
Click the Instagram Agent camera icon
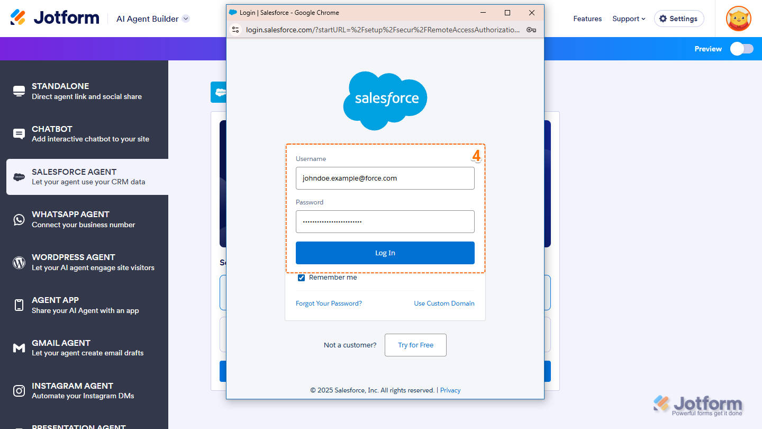[x=19, y=391]
